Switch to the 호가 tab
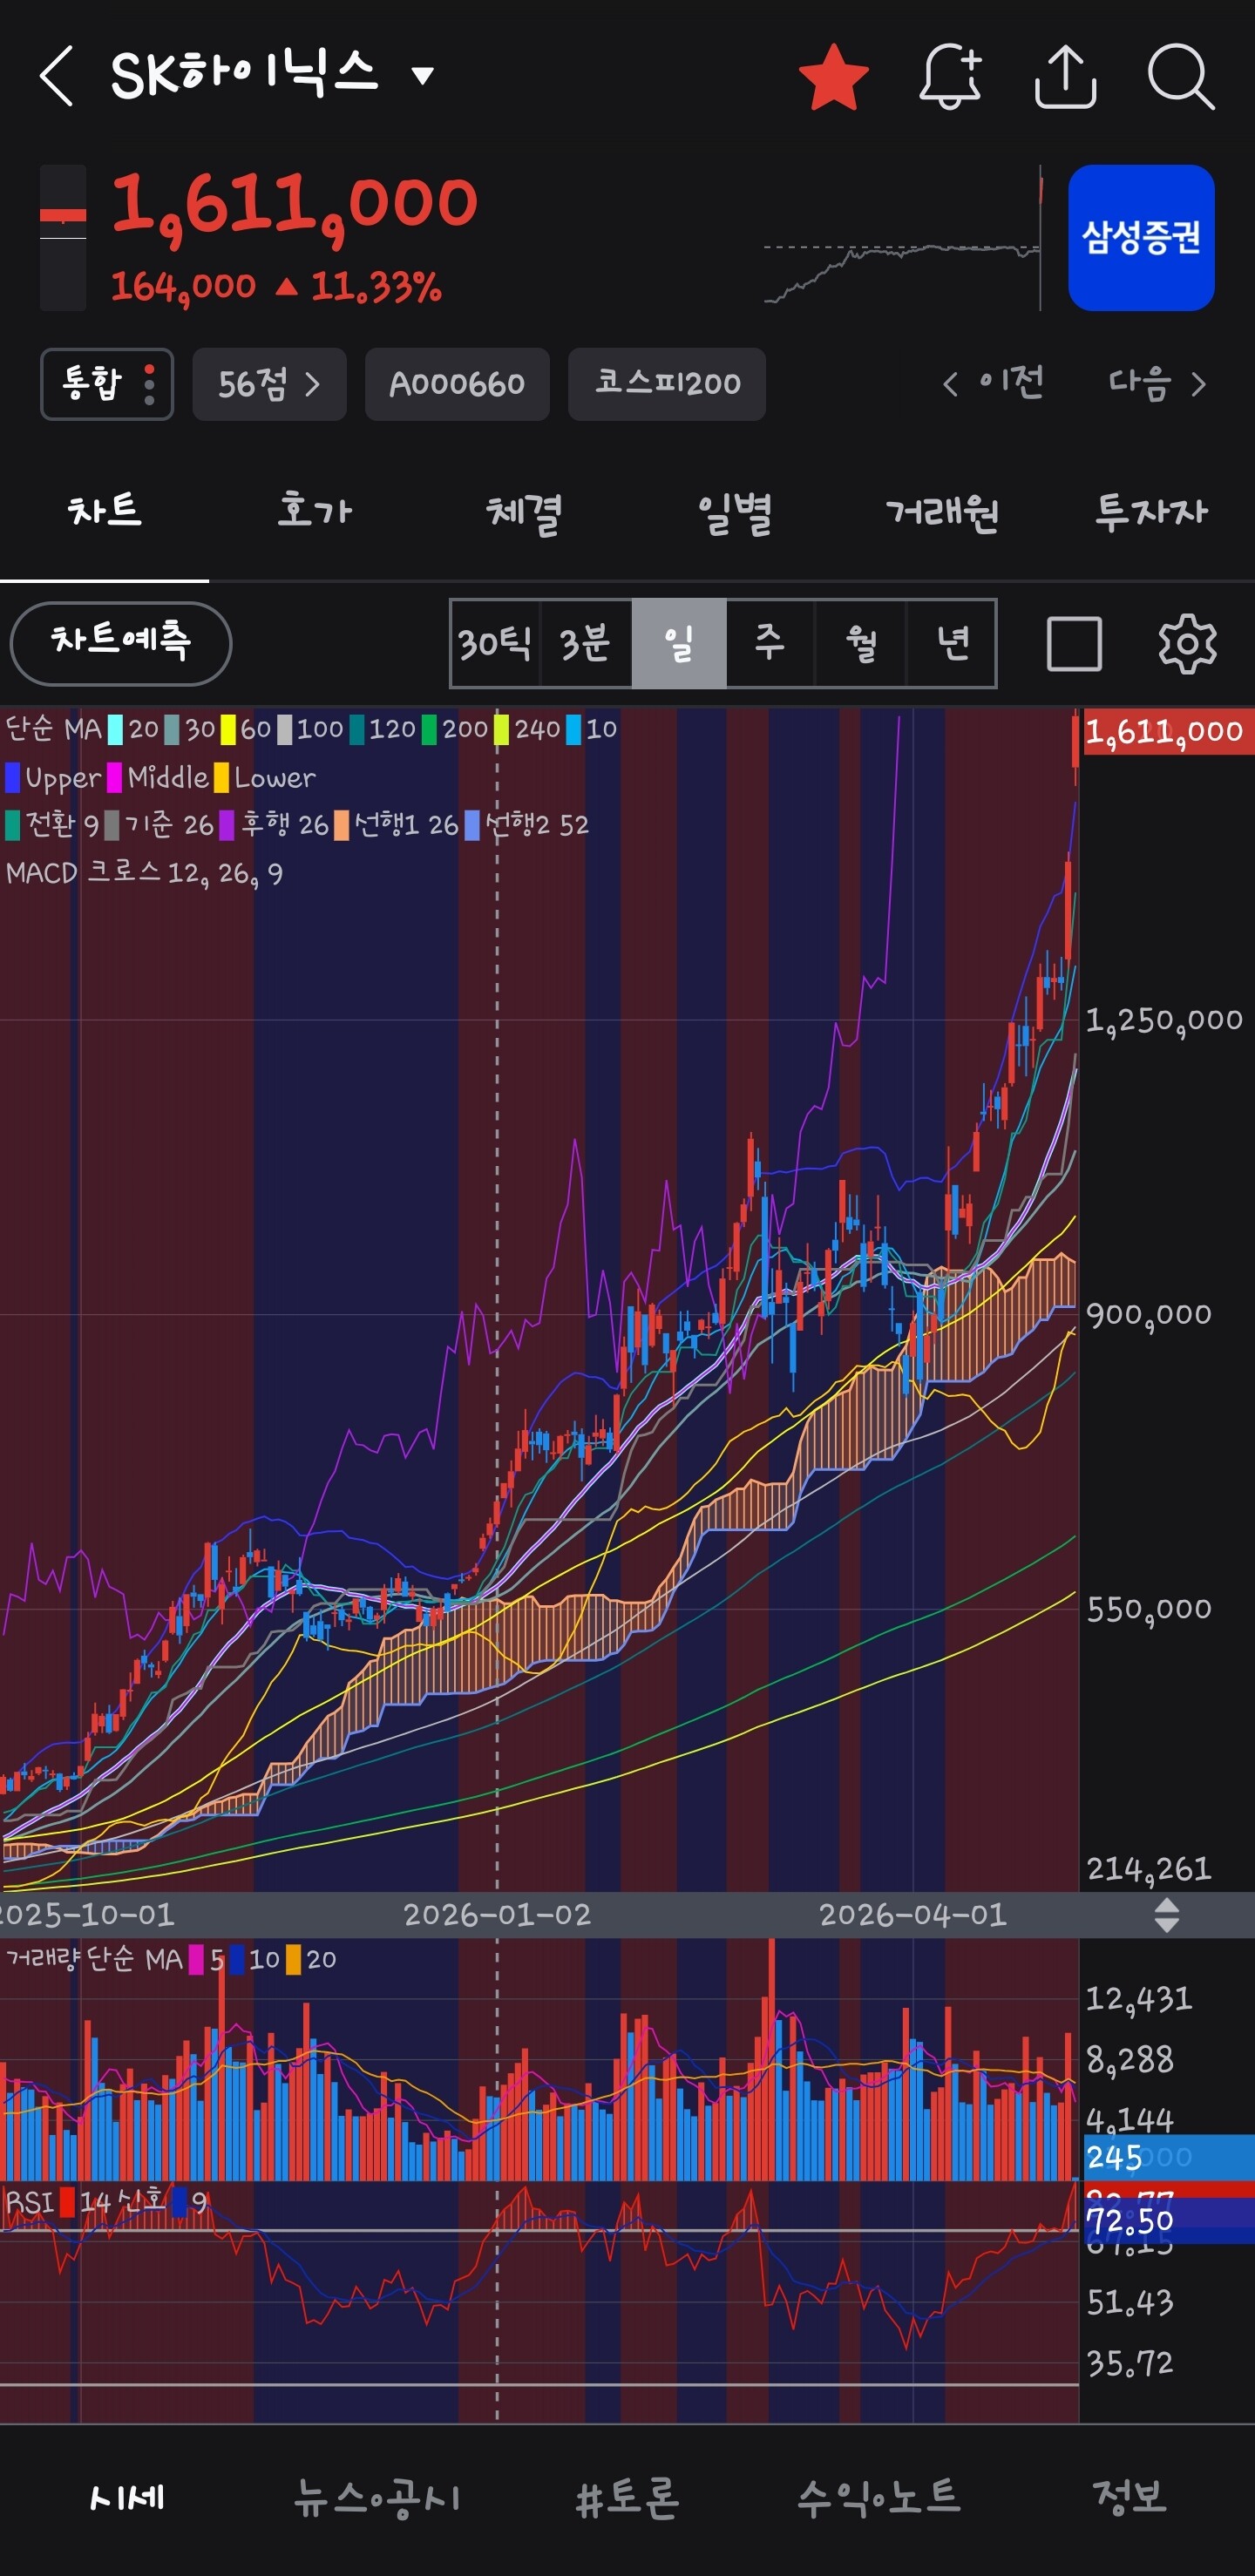 pyautogui.click(x=314, y=512)
